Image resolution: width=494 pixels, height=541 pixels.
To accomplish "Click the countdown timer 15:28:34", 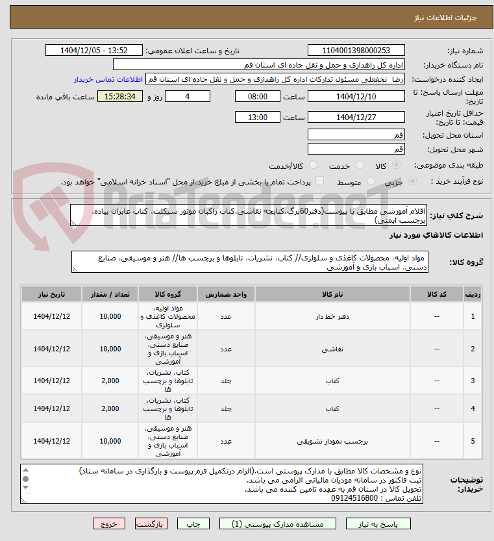I will pos(119,96).
